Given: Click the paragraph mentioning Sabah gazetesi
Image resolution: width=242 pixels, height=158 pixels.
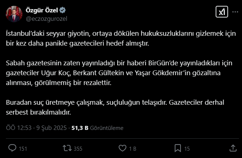Looking at the screenshot, I should [121, 73].
